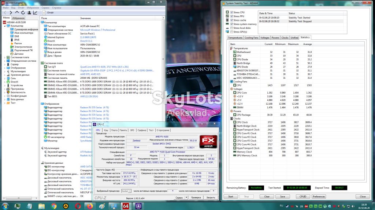Open the Сервис menu
Screen dimensions: 375x210
[x=45, y=8]
